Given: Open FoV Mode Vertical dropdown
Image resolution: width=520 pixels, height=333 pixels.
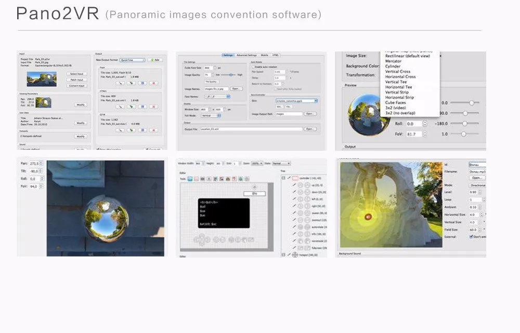Looking at the screenshot, I should (211, 116).
